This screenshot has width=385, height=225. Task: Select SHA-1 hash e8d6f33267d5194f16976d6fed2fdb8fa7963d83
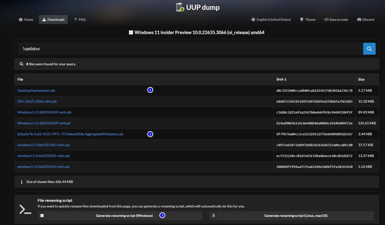coord(314,101)
